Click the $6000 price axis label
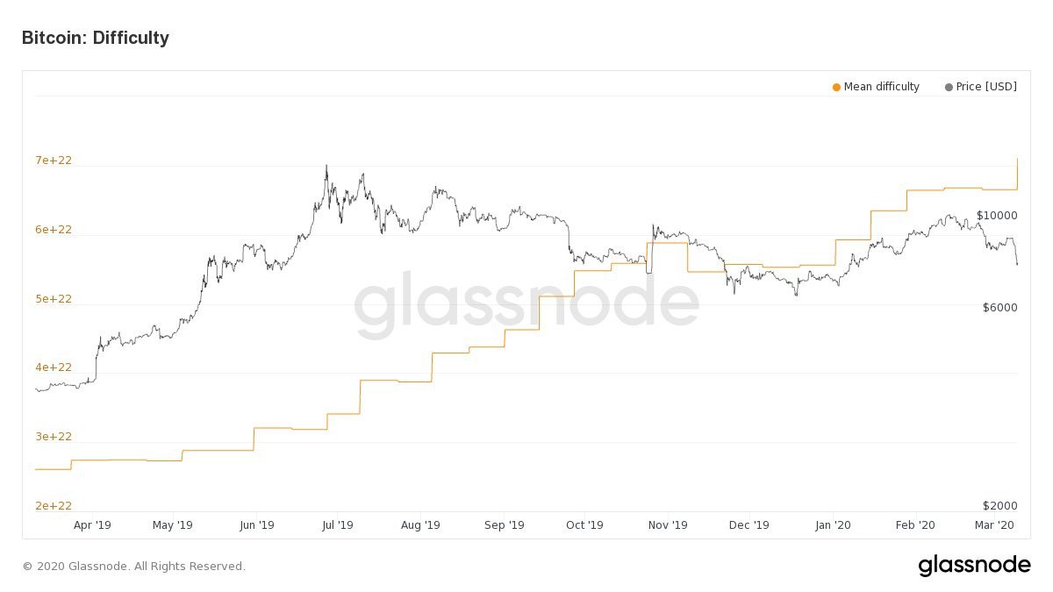Image resolution: width=1053 pixels, height=592 pixels. coord(999,308)
